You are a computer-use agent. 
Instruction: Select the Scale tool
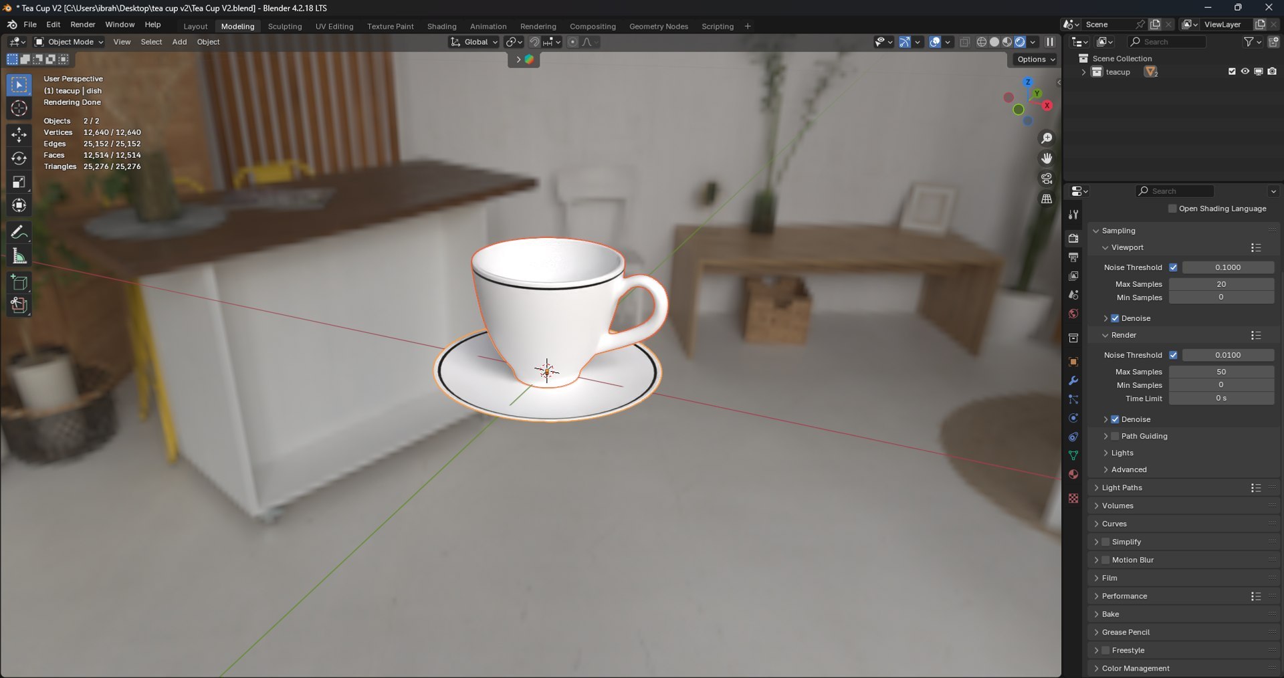(19, 182)
